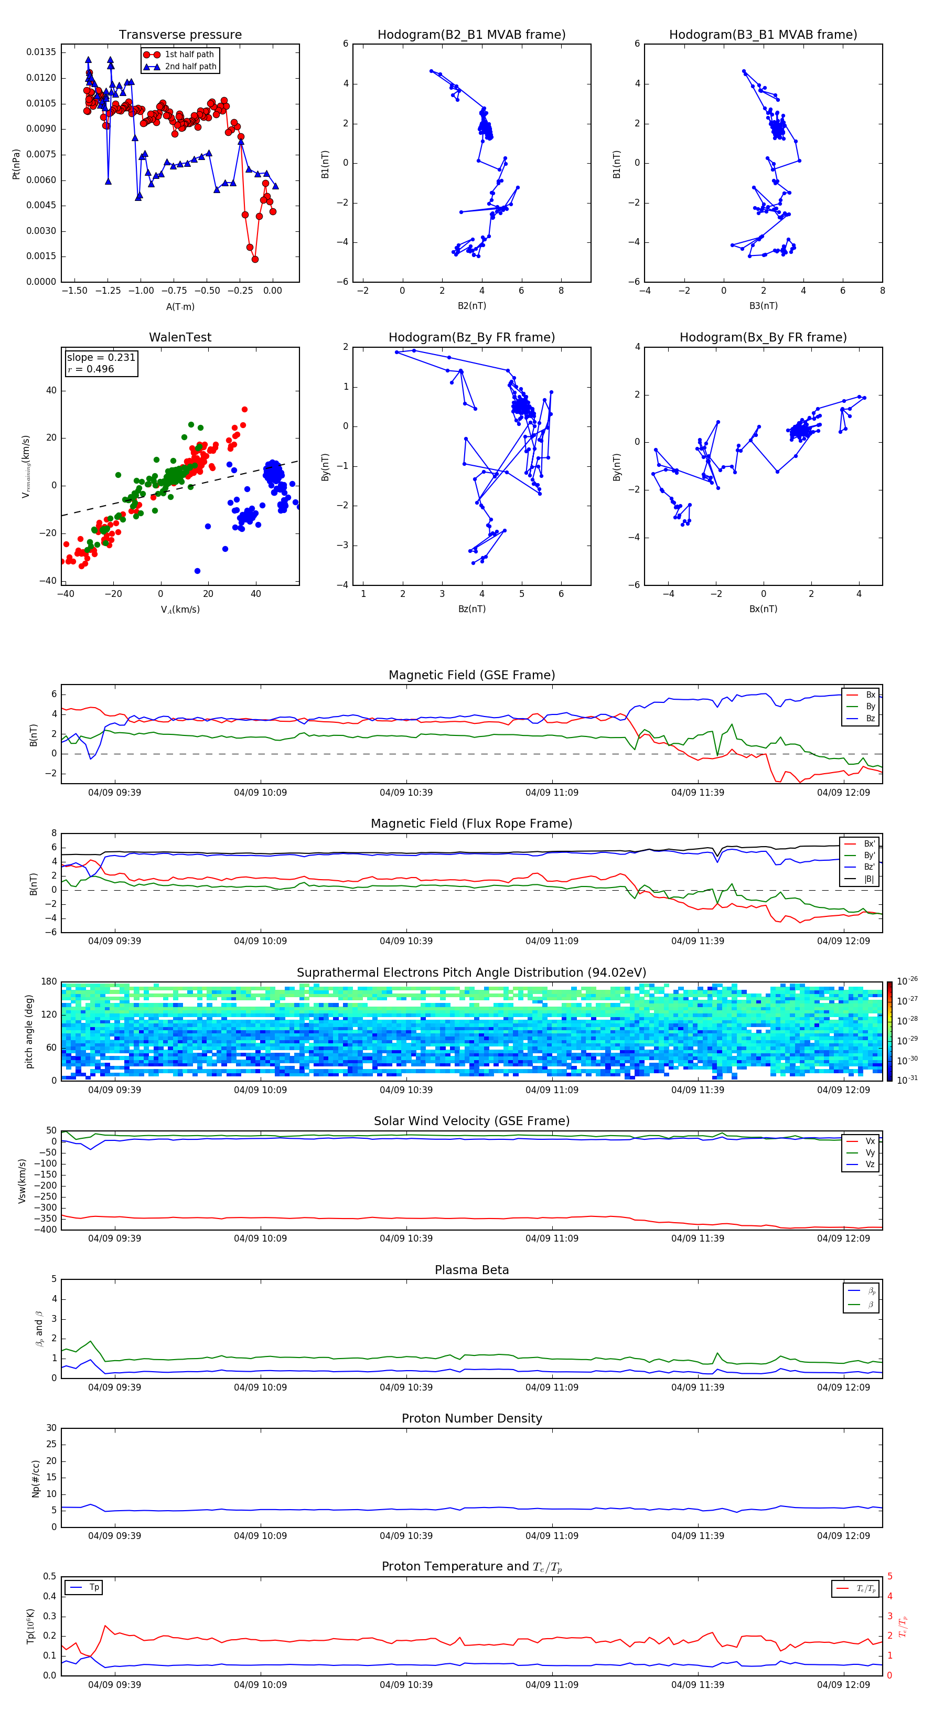Click '04/09 11:39' tick under Plasma Beta
The height and width of the screenshot is (1731, 944).
pos(698,1387)
